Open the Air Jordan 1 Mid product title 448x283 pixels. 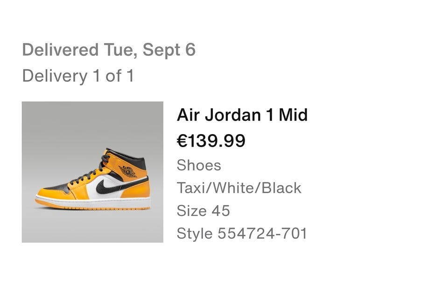(x=242, y=115)
